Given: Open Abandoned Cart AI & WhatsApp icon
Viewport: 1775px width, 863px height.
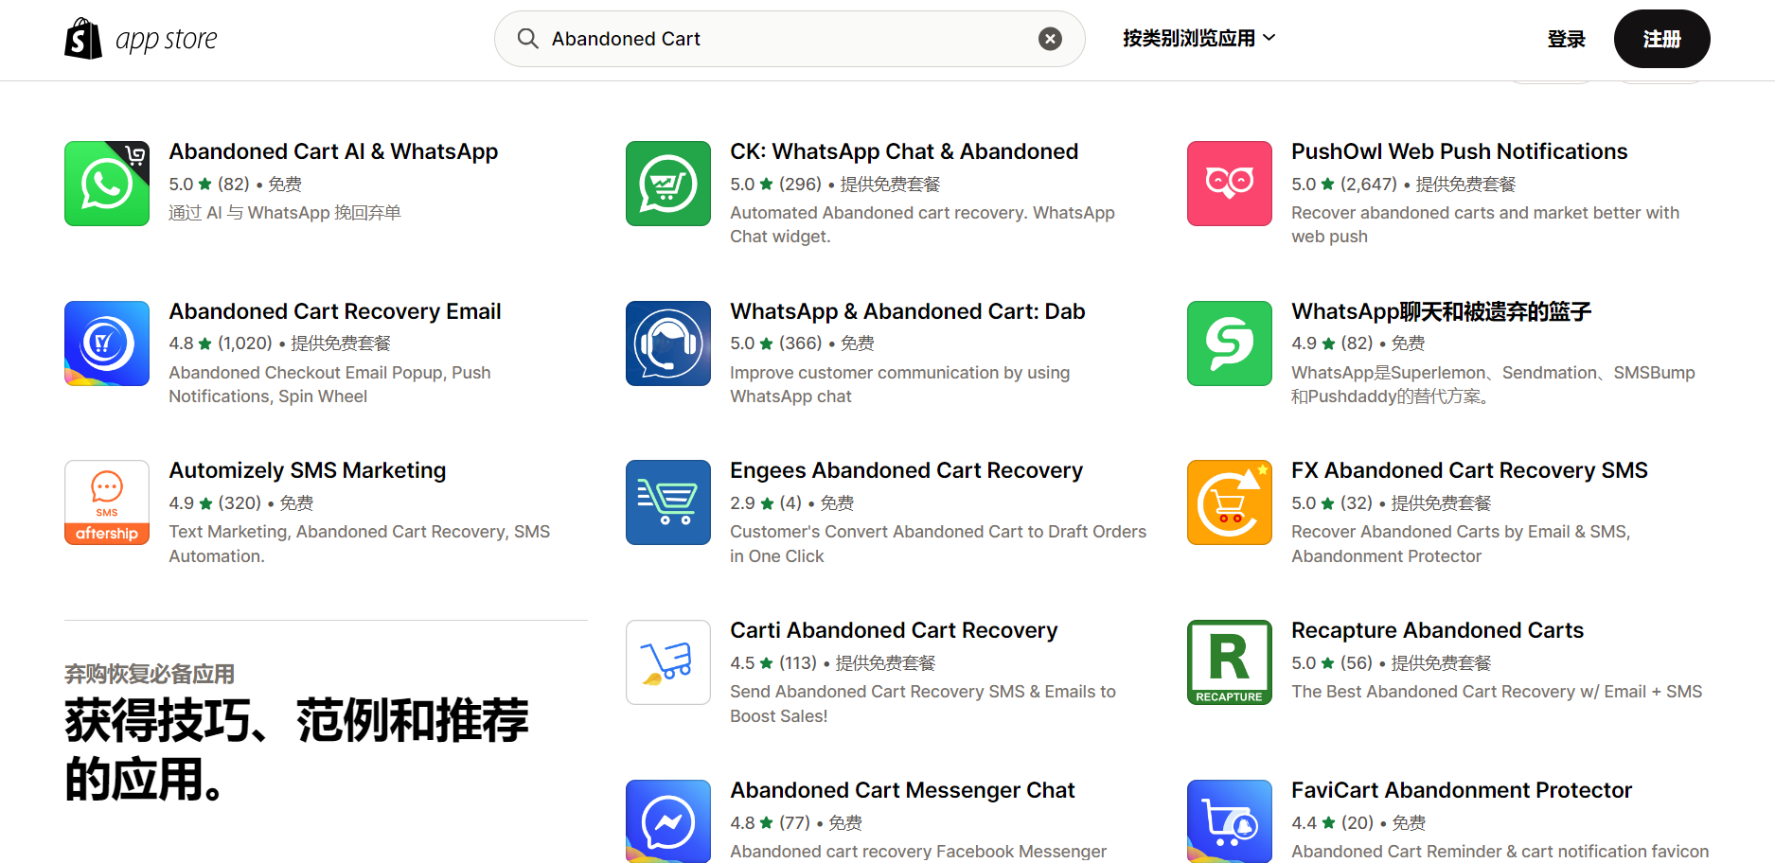Looking at the screenshot, I should (107, 184).
